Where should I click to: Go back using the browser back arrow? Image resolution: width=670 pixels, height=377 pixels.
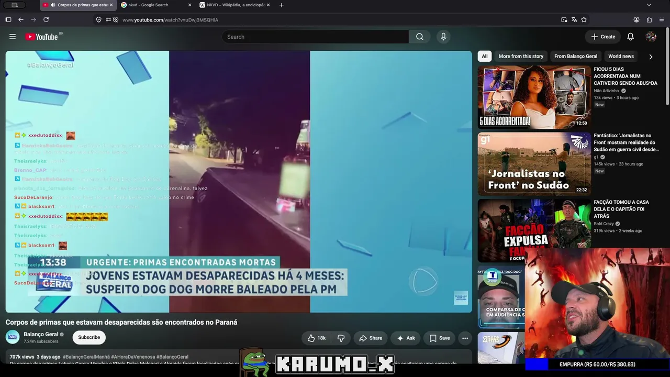point(21,19)
